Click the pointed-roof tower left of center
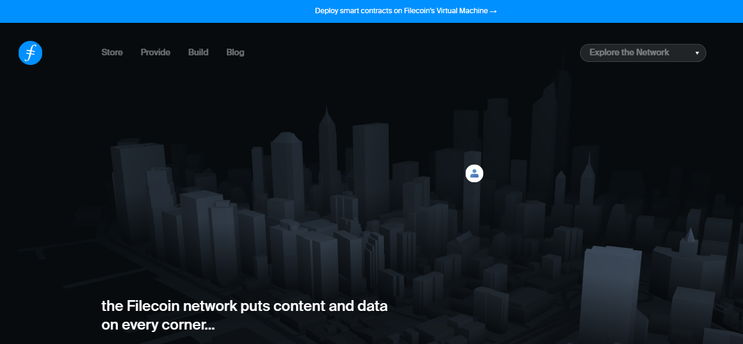 (x=327, y=150)
